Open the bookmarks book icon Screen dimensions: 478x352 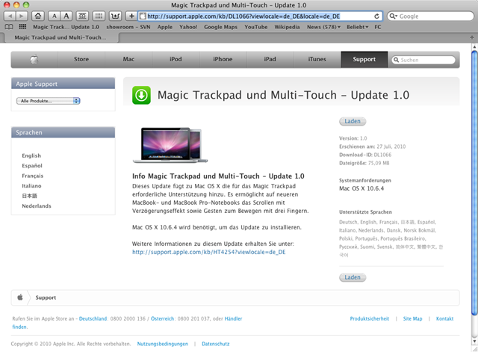(10, 26)
